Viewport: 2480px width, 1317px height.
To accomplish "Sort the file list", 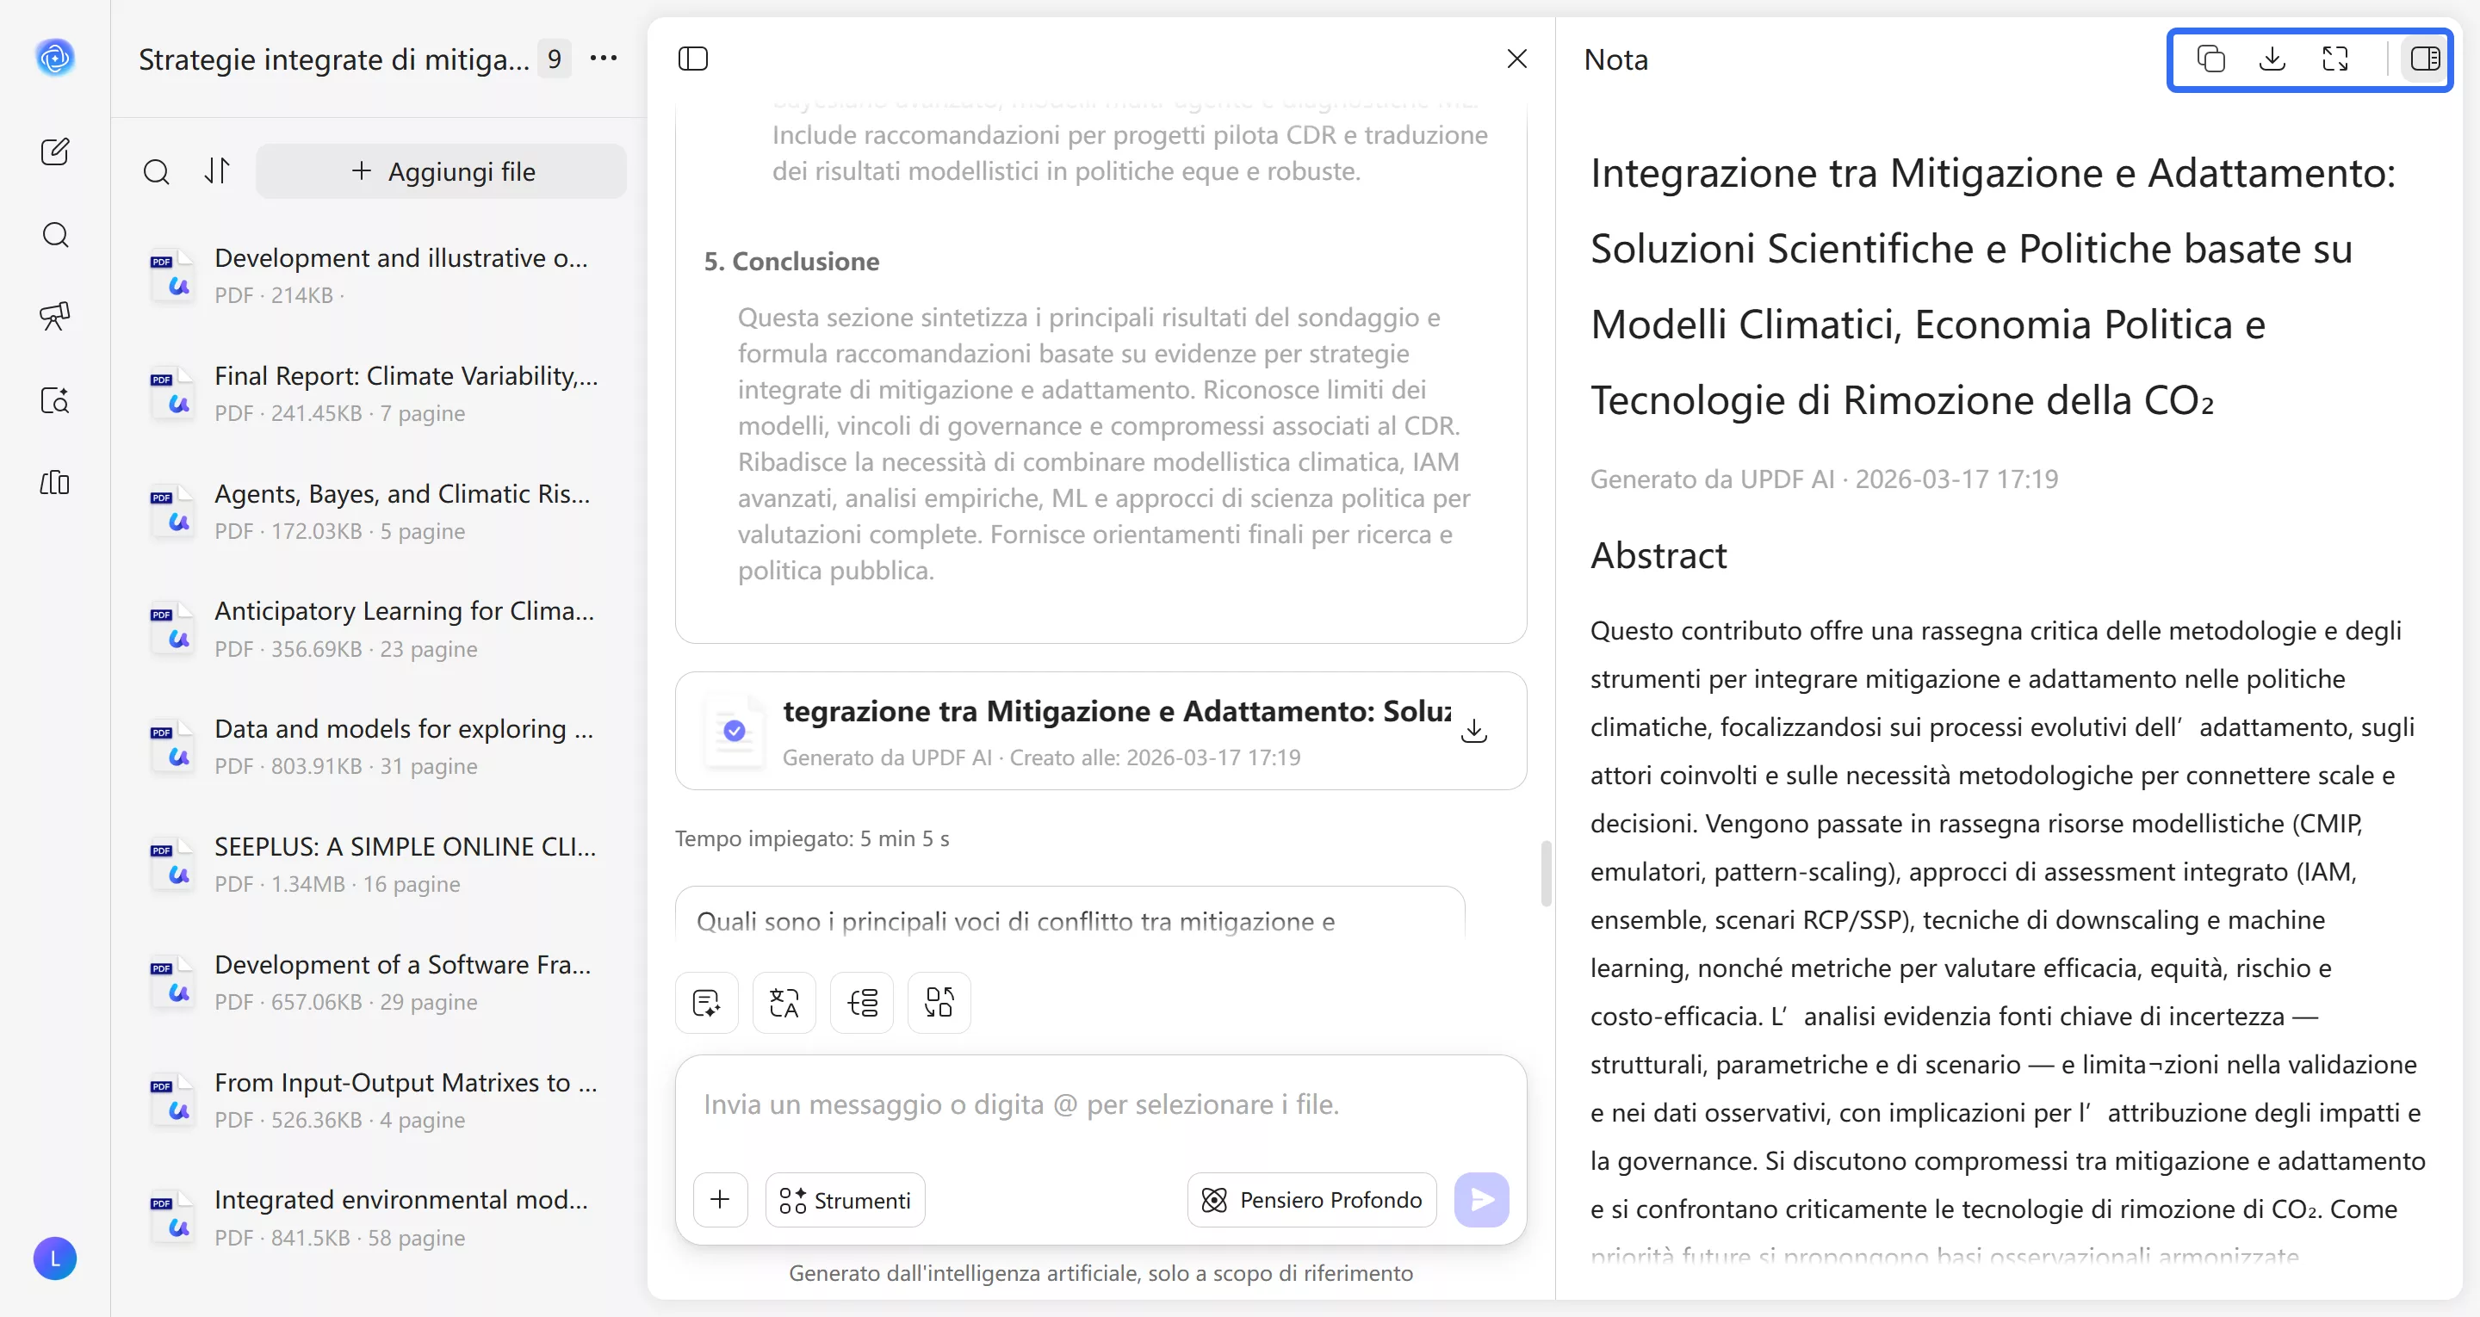I will (218, 171).
